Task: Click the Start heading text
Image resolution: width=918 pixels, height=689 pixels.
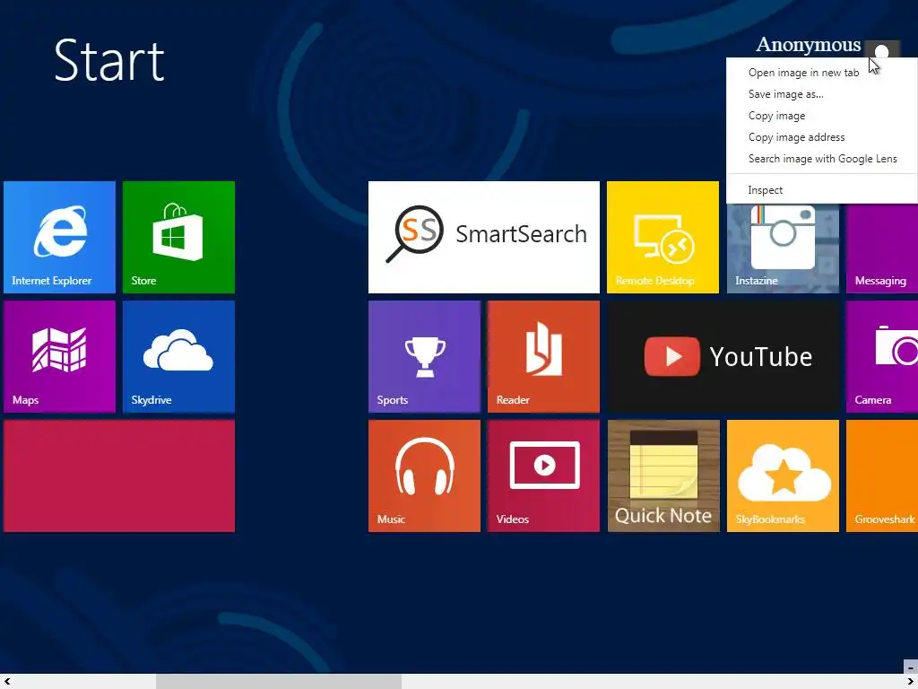Action: click(108, 60)
